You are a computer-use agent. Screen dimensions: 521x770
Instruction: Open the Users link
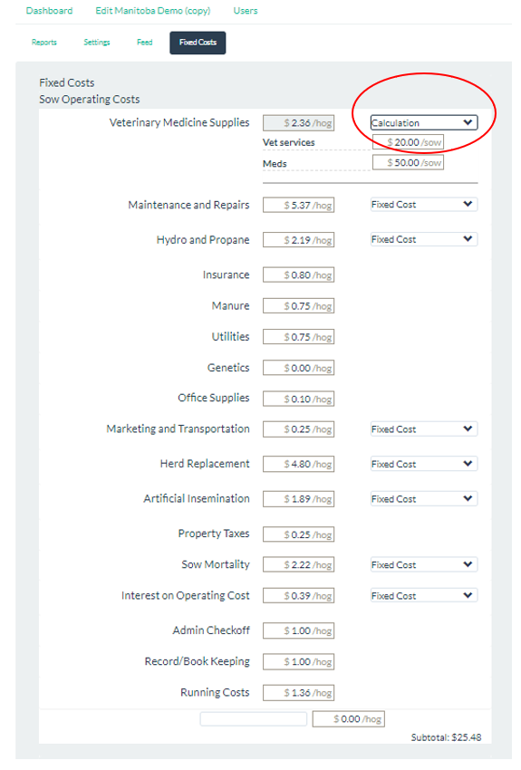click(x=245, y=11)
